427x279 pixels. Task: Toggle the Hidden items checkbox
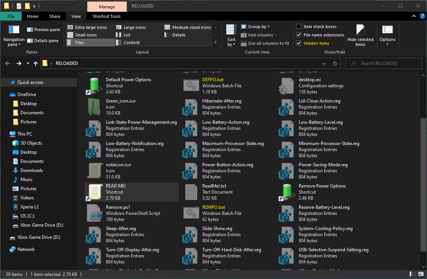click(x=298, y=43)
